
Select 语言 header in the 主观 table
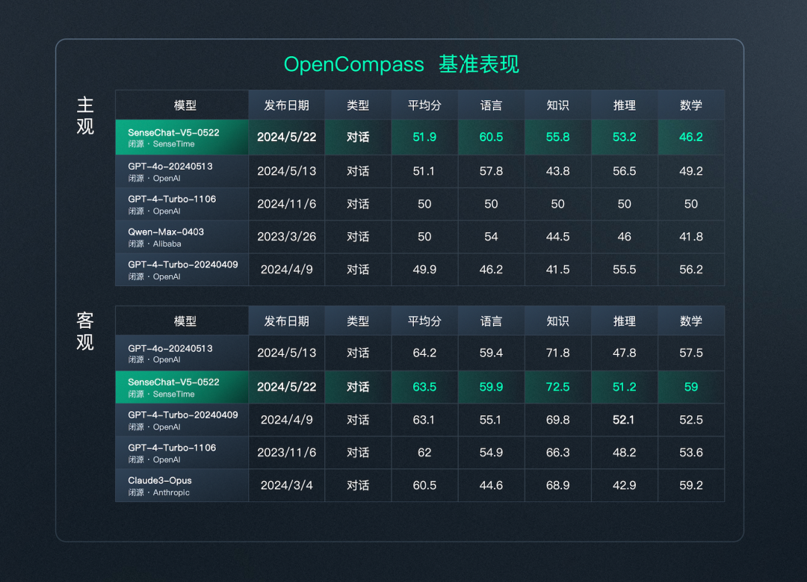pos(491,105)
